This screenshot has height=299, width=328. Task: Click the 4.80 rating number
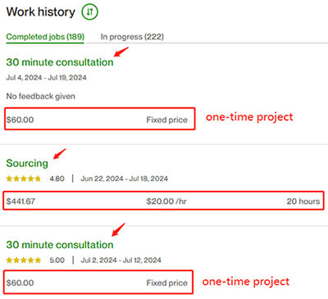point(57,179)
